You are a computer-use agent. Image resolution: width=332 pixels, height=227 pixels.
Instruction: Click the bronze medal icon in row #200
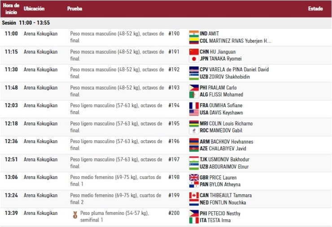coord(75,215)
